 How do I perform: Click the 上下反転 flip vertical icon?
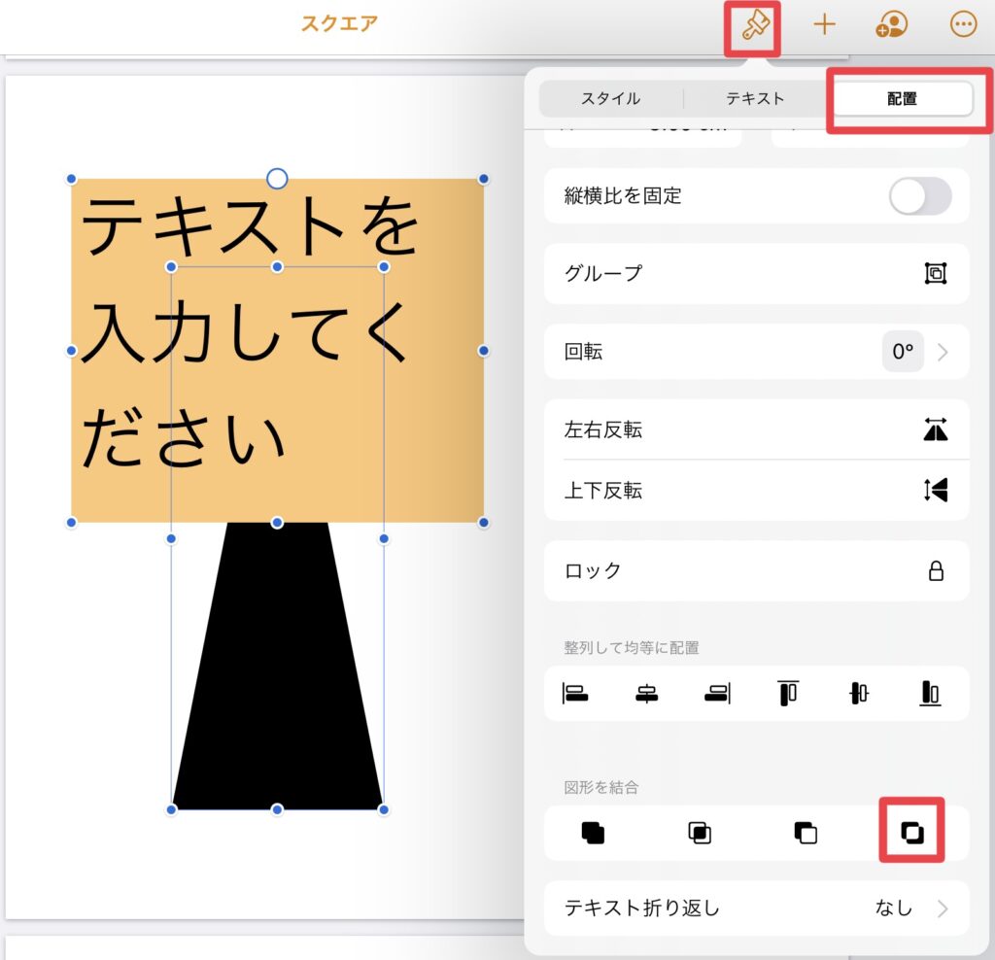936,490
